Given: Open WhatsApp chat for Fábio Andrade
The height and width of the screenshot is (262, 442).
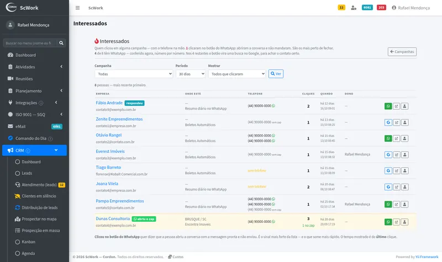Looking at the screenshot, I should [x=388, y=106].
